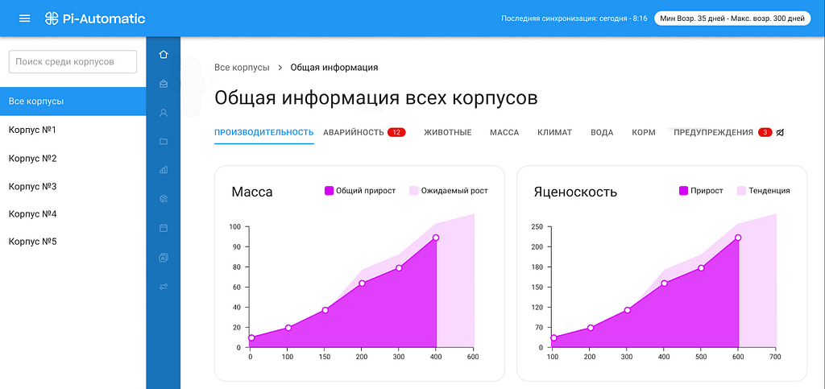Click Общая информация breadcrumb

pos(334,68)
